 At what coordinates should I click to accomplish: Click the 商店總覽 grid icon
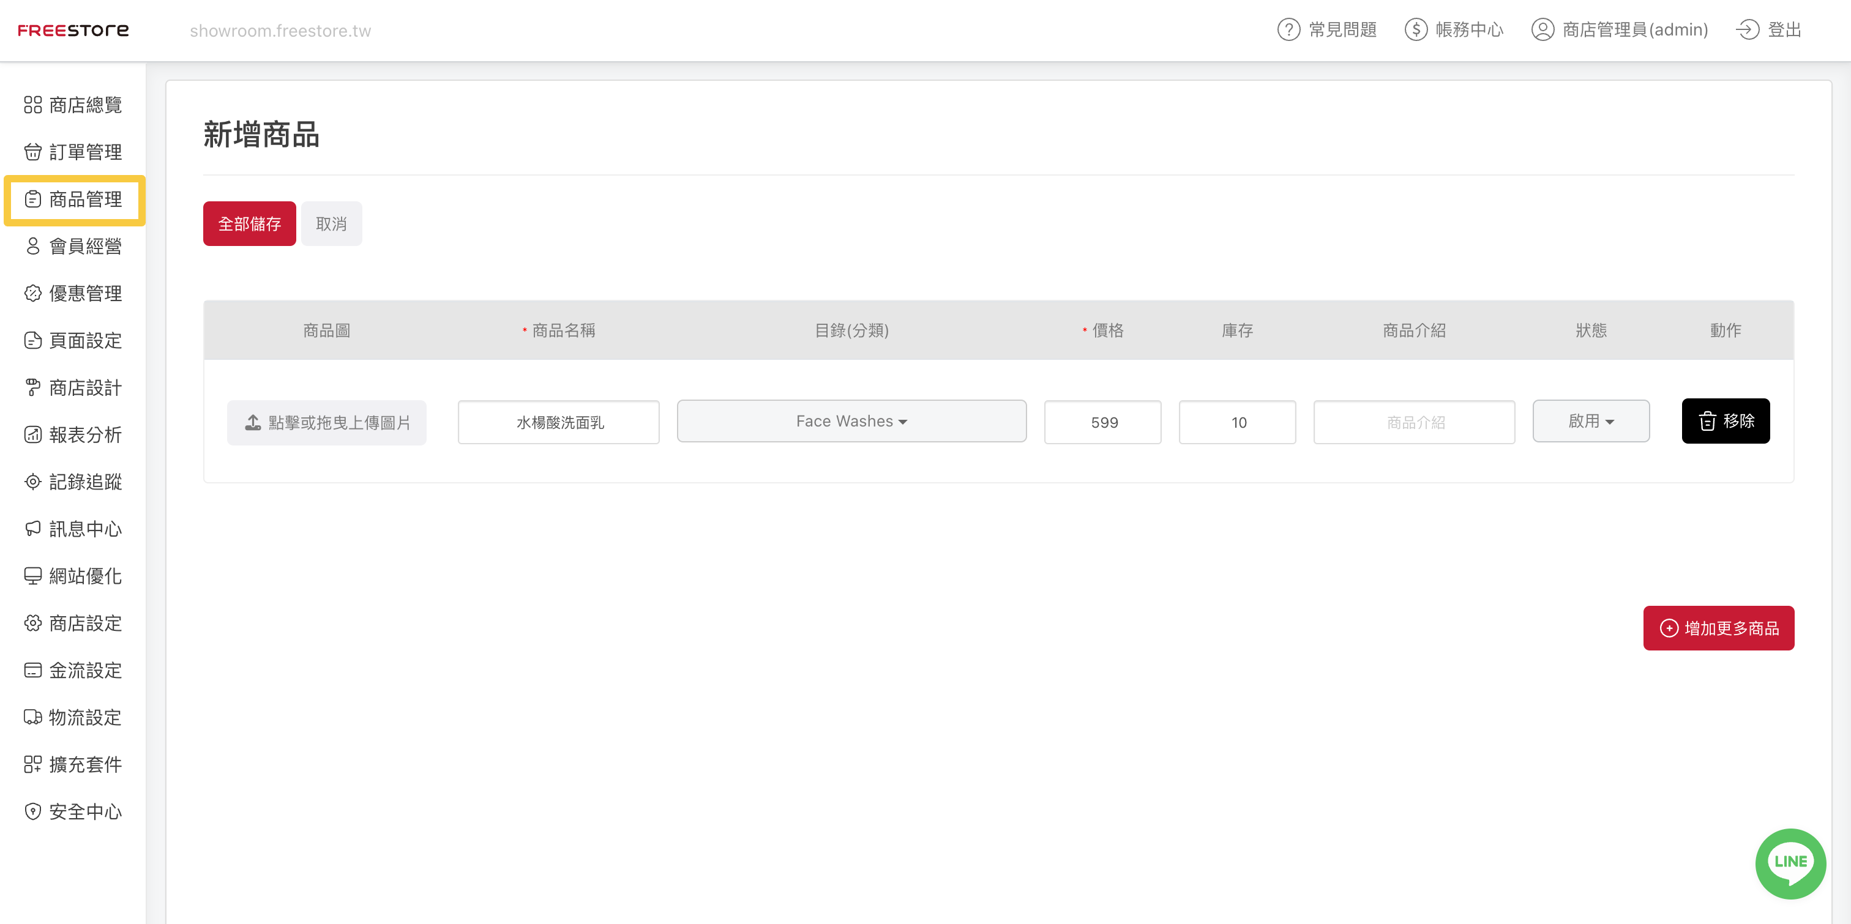click(32, 105)
